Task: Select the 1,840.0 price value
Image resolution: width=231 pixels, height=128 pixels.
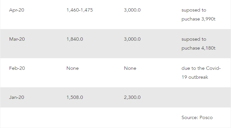Action: (x=75, y=39)
